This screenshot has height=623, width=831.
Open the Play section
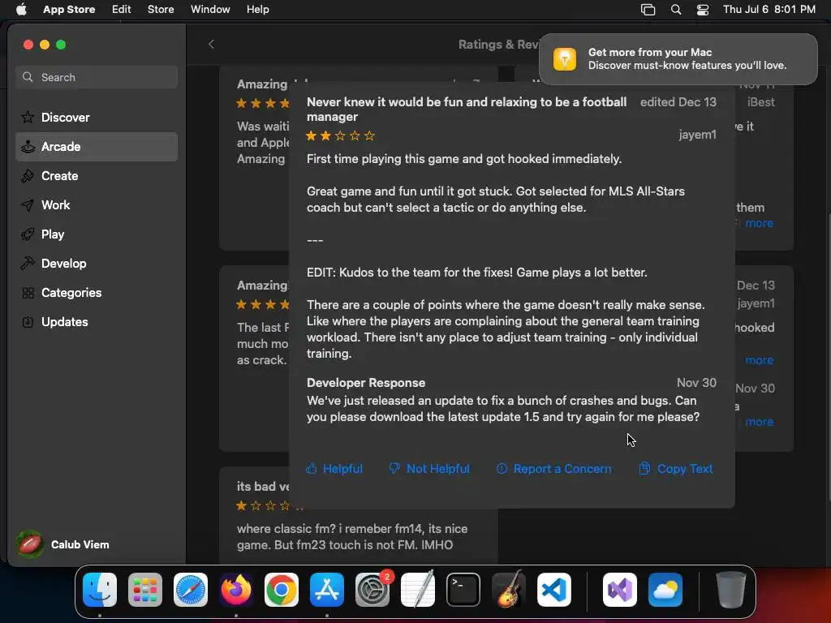(x=97, y=234)
